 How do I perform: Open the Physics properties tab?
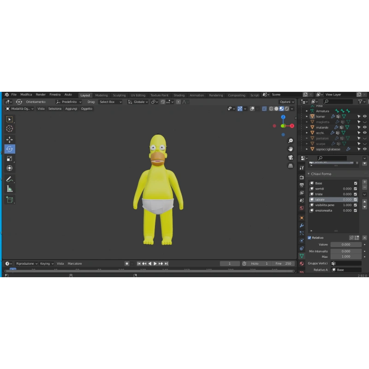(302, 241)
